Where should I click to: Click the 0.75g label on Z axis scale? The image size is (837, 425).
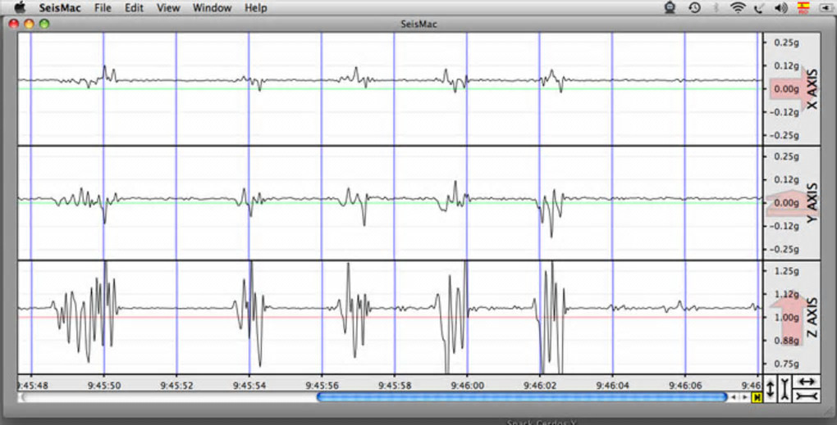pyautogui.click(x=786, y=364)
